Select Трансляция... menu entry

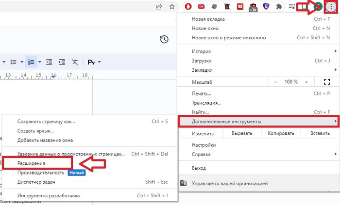coord(258,103)
